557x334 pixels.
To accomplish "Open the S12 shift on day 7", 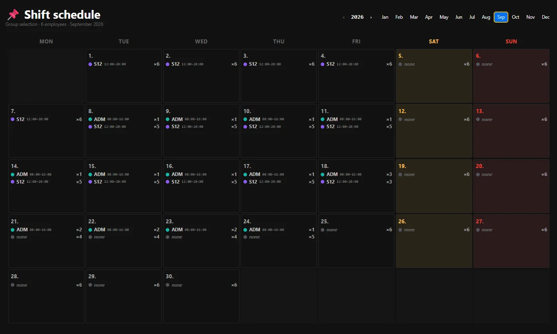I will pyautogui.click(x=46, y=119).
